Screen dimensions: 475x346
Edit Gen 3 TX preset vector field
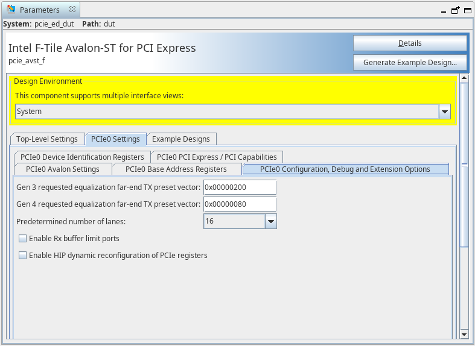click(x=240, y=187)
